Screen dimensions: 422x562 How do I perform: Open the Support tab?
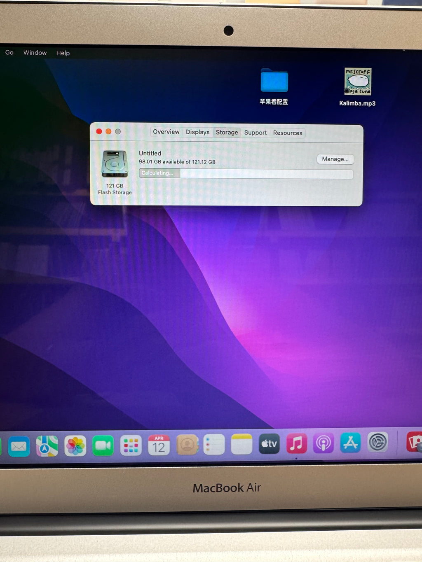[256, 133]
